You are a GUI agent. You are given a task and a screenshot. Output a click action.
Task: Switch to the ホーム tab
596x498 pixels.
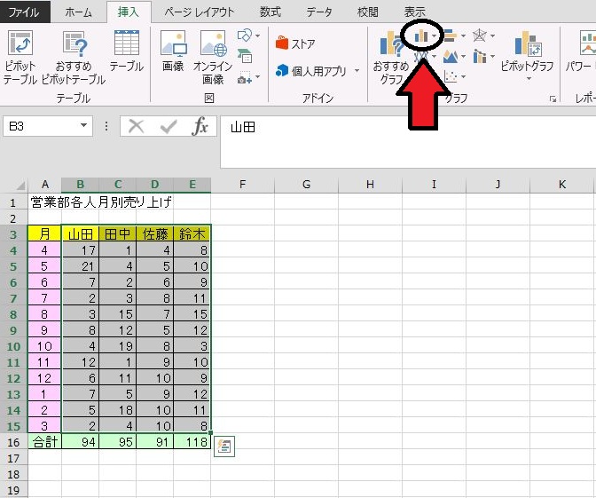pos(78,12)
